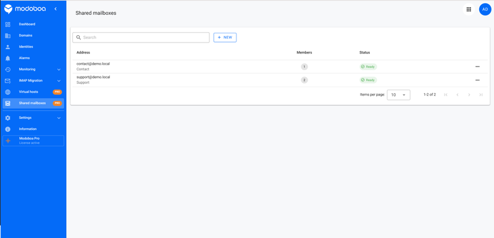Image resolution: width=494 pixels, height=238 pixels.
Task: Click the Modoboa logo
Action: click(25, 9)
